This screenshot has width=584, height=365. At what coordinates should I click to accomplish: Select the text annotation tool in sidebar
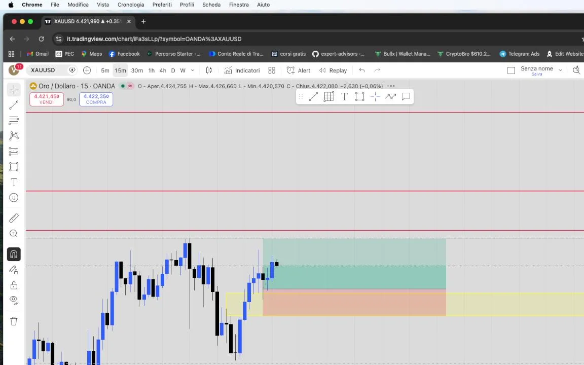tap(14, 182)
